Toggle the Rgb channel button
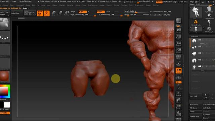The width and height of the screenshot is (215, 121). pos(83,12)
